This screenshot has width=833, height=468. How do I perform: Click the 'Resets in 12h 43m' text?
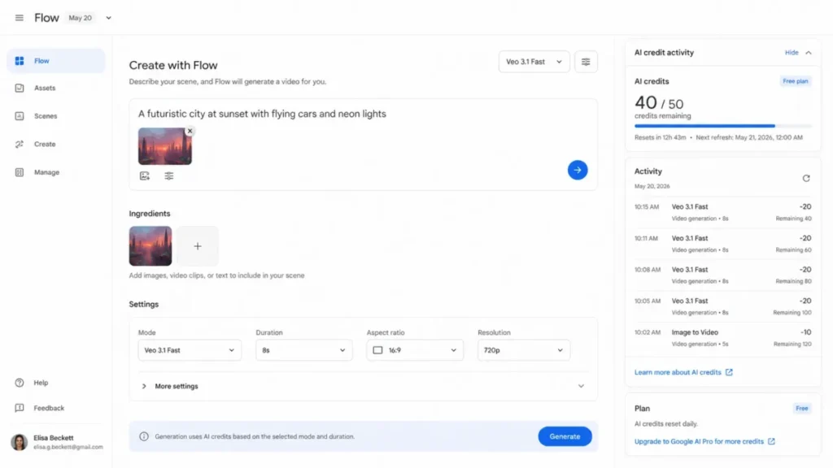[x=660, y=137]
